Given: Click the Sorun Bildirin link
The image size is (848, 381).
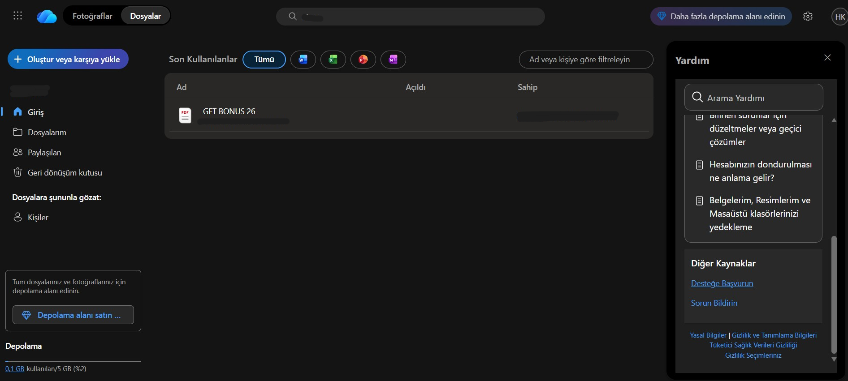Looking at the screenshot, I should click(714, 303).
